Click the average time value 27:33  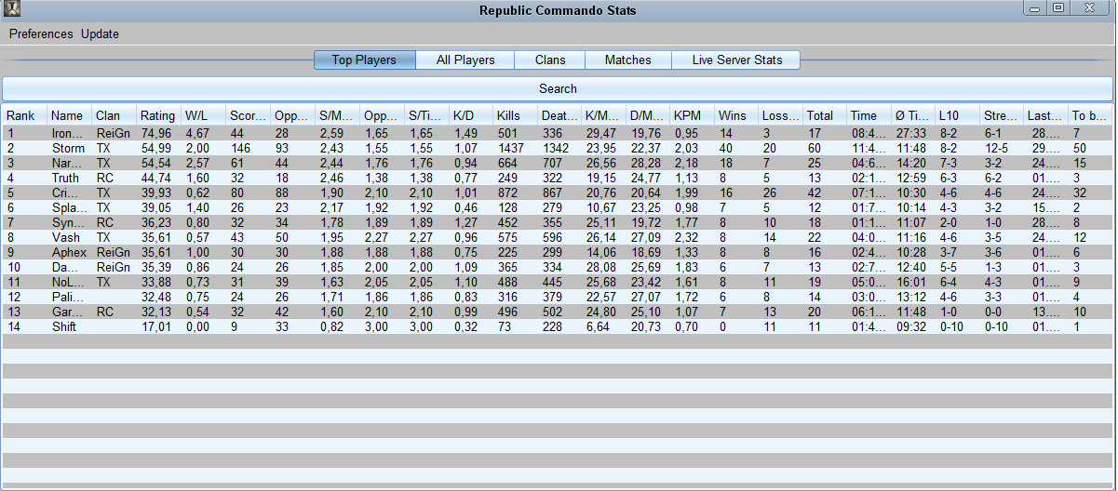click(909, 133)
